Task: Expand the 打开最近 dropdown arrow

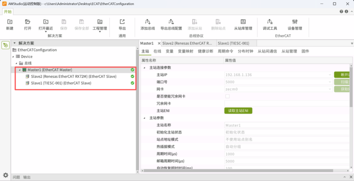Action: pyautogui.click(x=46, y=32)
